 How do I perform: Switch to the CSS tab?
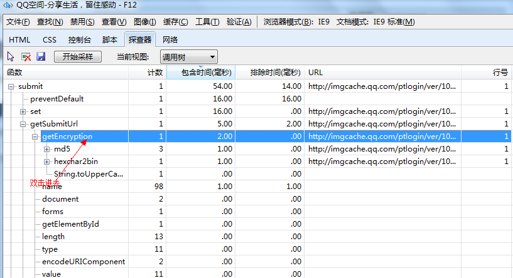coord(50,40)
